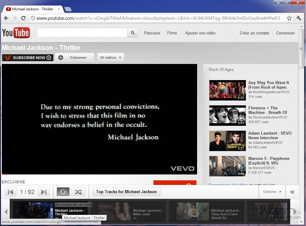Screen dimensions: 306x226
Task: Expand the 61 vidéos dropdown
Action: 111,58
